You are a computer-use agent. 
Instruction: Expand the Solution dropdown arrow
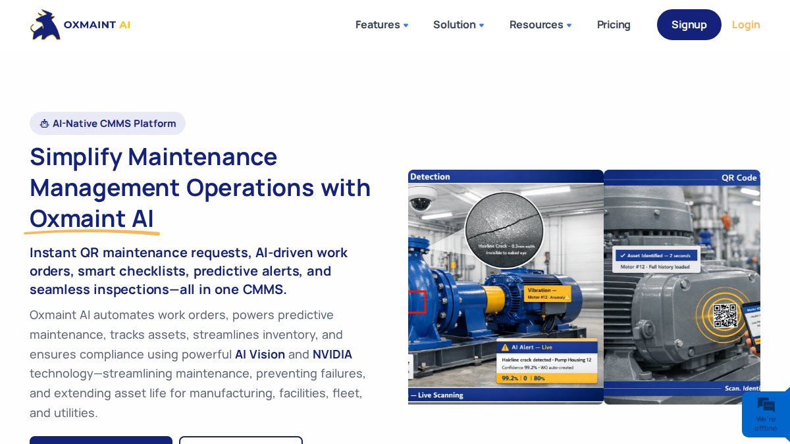[x=481, y=26]
